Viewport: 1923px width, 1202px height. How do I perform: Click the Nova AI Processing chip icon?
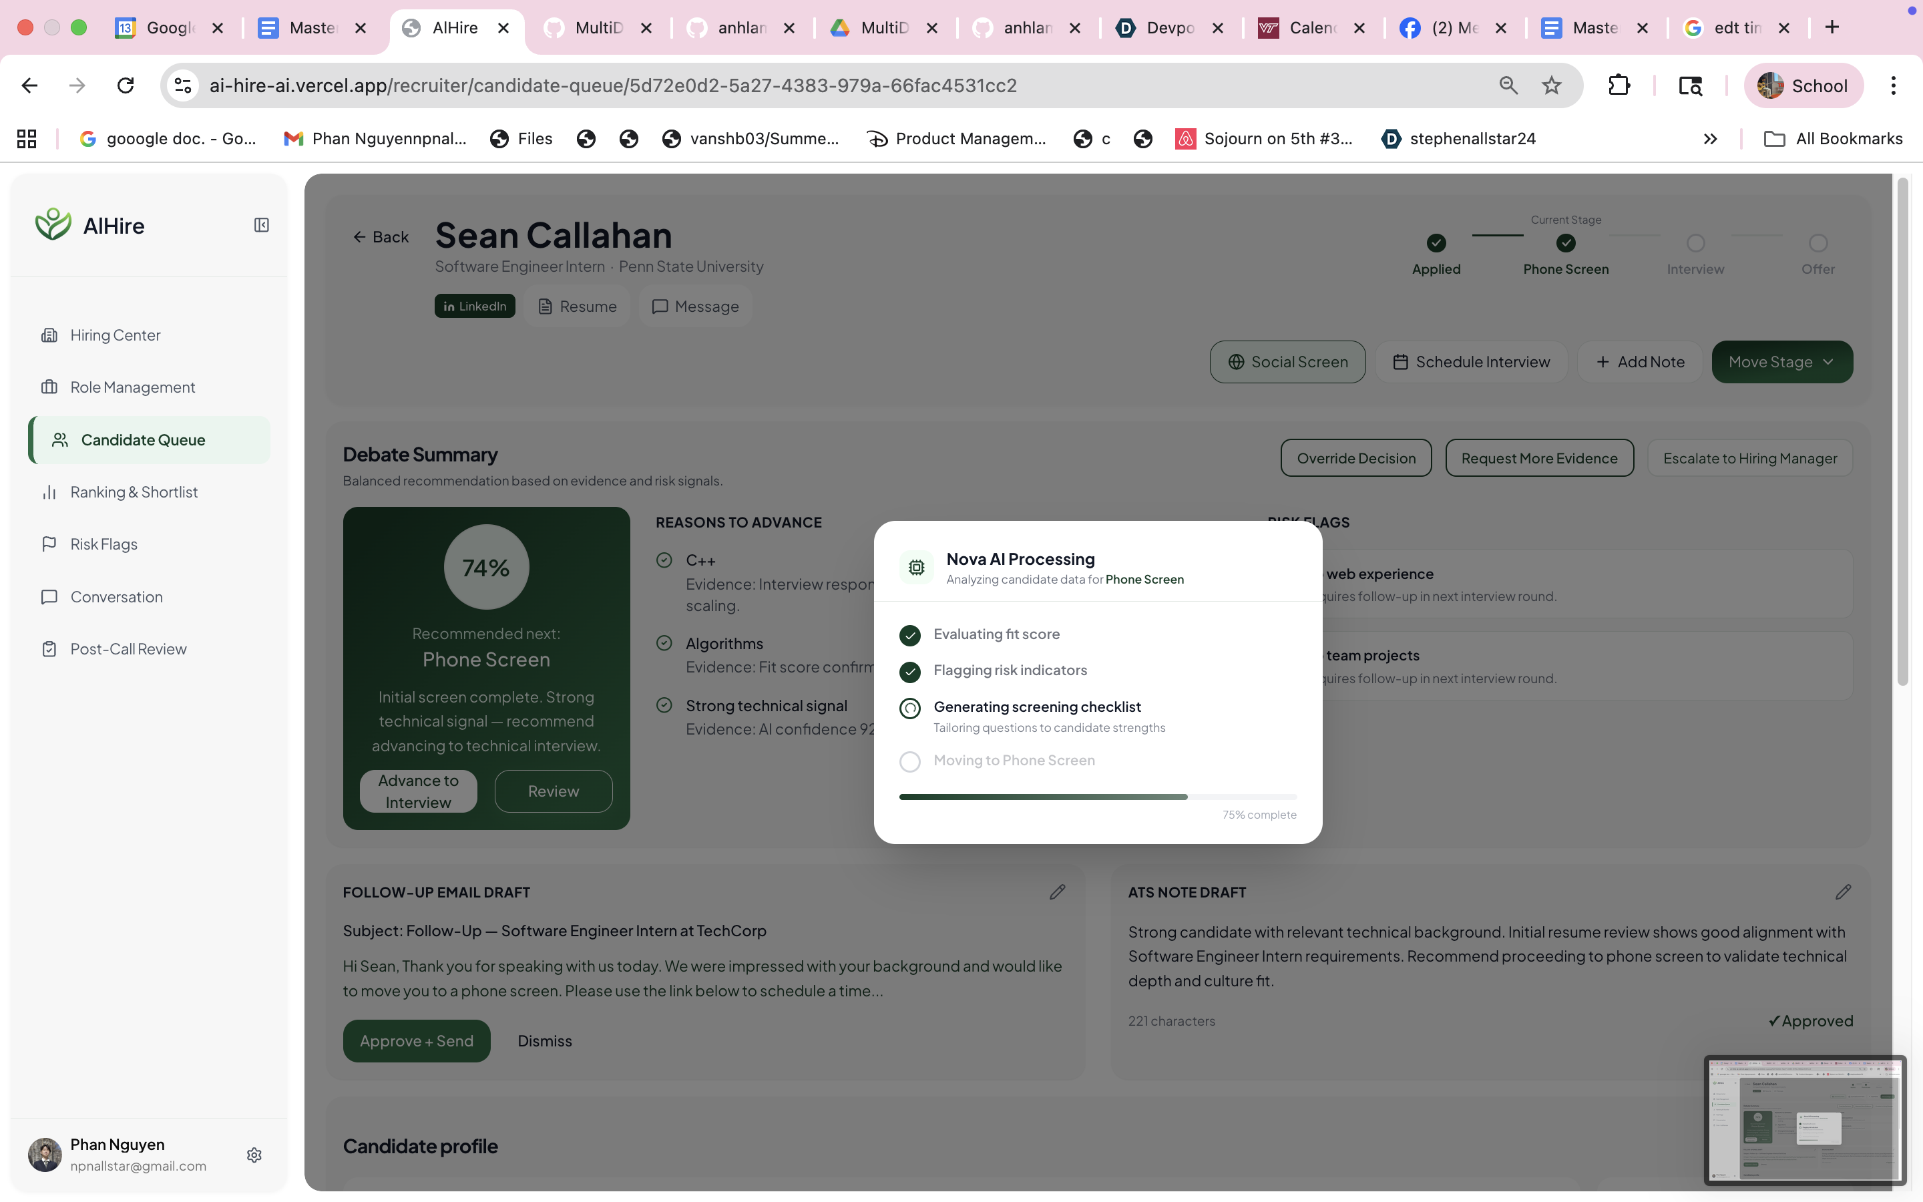(916, 567)
